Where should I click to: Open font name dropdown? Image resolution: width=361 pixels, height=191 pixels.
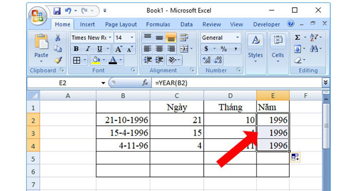pos(110,37)
